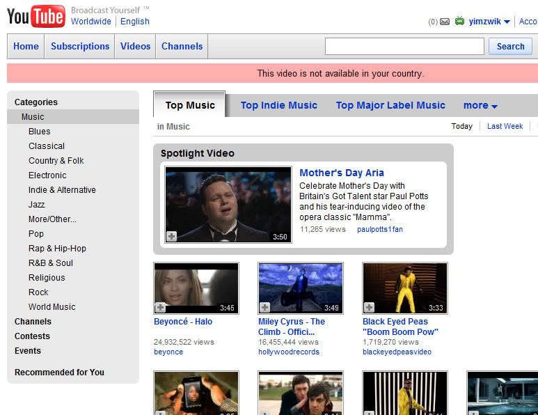Change the language via the English link
This screenshot has height=415, width=538.
(x=135, y=22)
